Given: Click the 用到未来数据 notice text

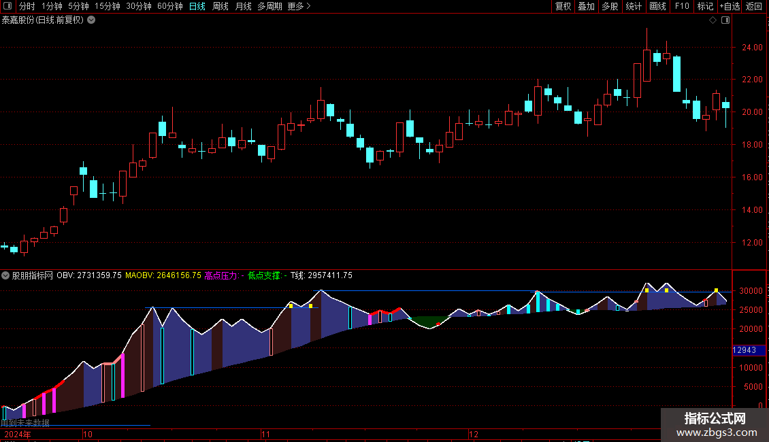Looking at the screenshot, I should [x=25, y=422].
